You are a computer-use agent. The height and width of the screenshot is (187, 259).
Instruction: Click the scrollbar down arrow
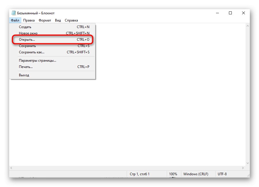(x=248, y=163)
